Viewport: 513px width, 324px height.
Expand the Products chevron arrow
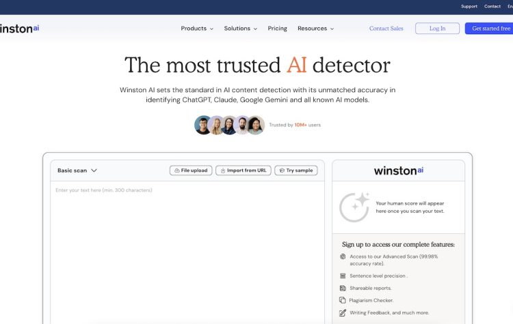coord(211,29)
